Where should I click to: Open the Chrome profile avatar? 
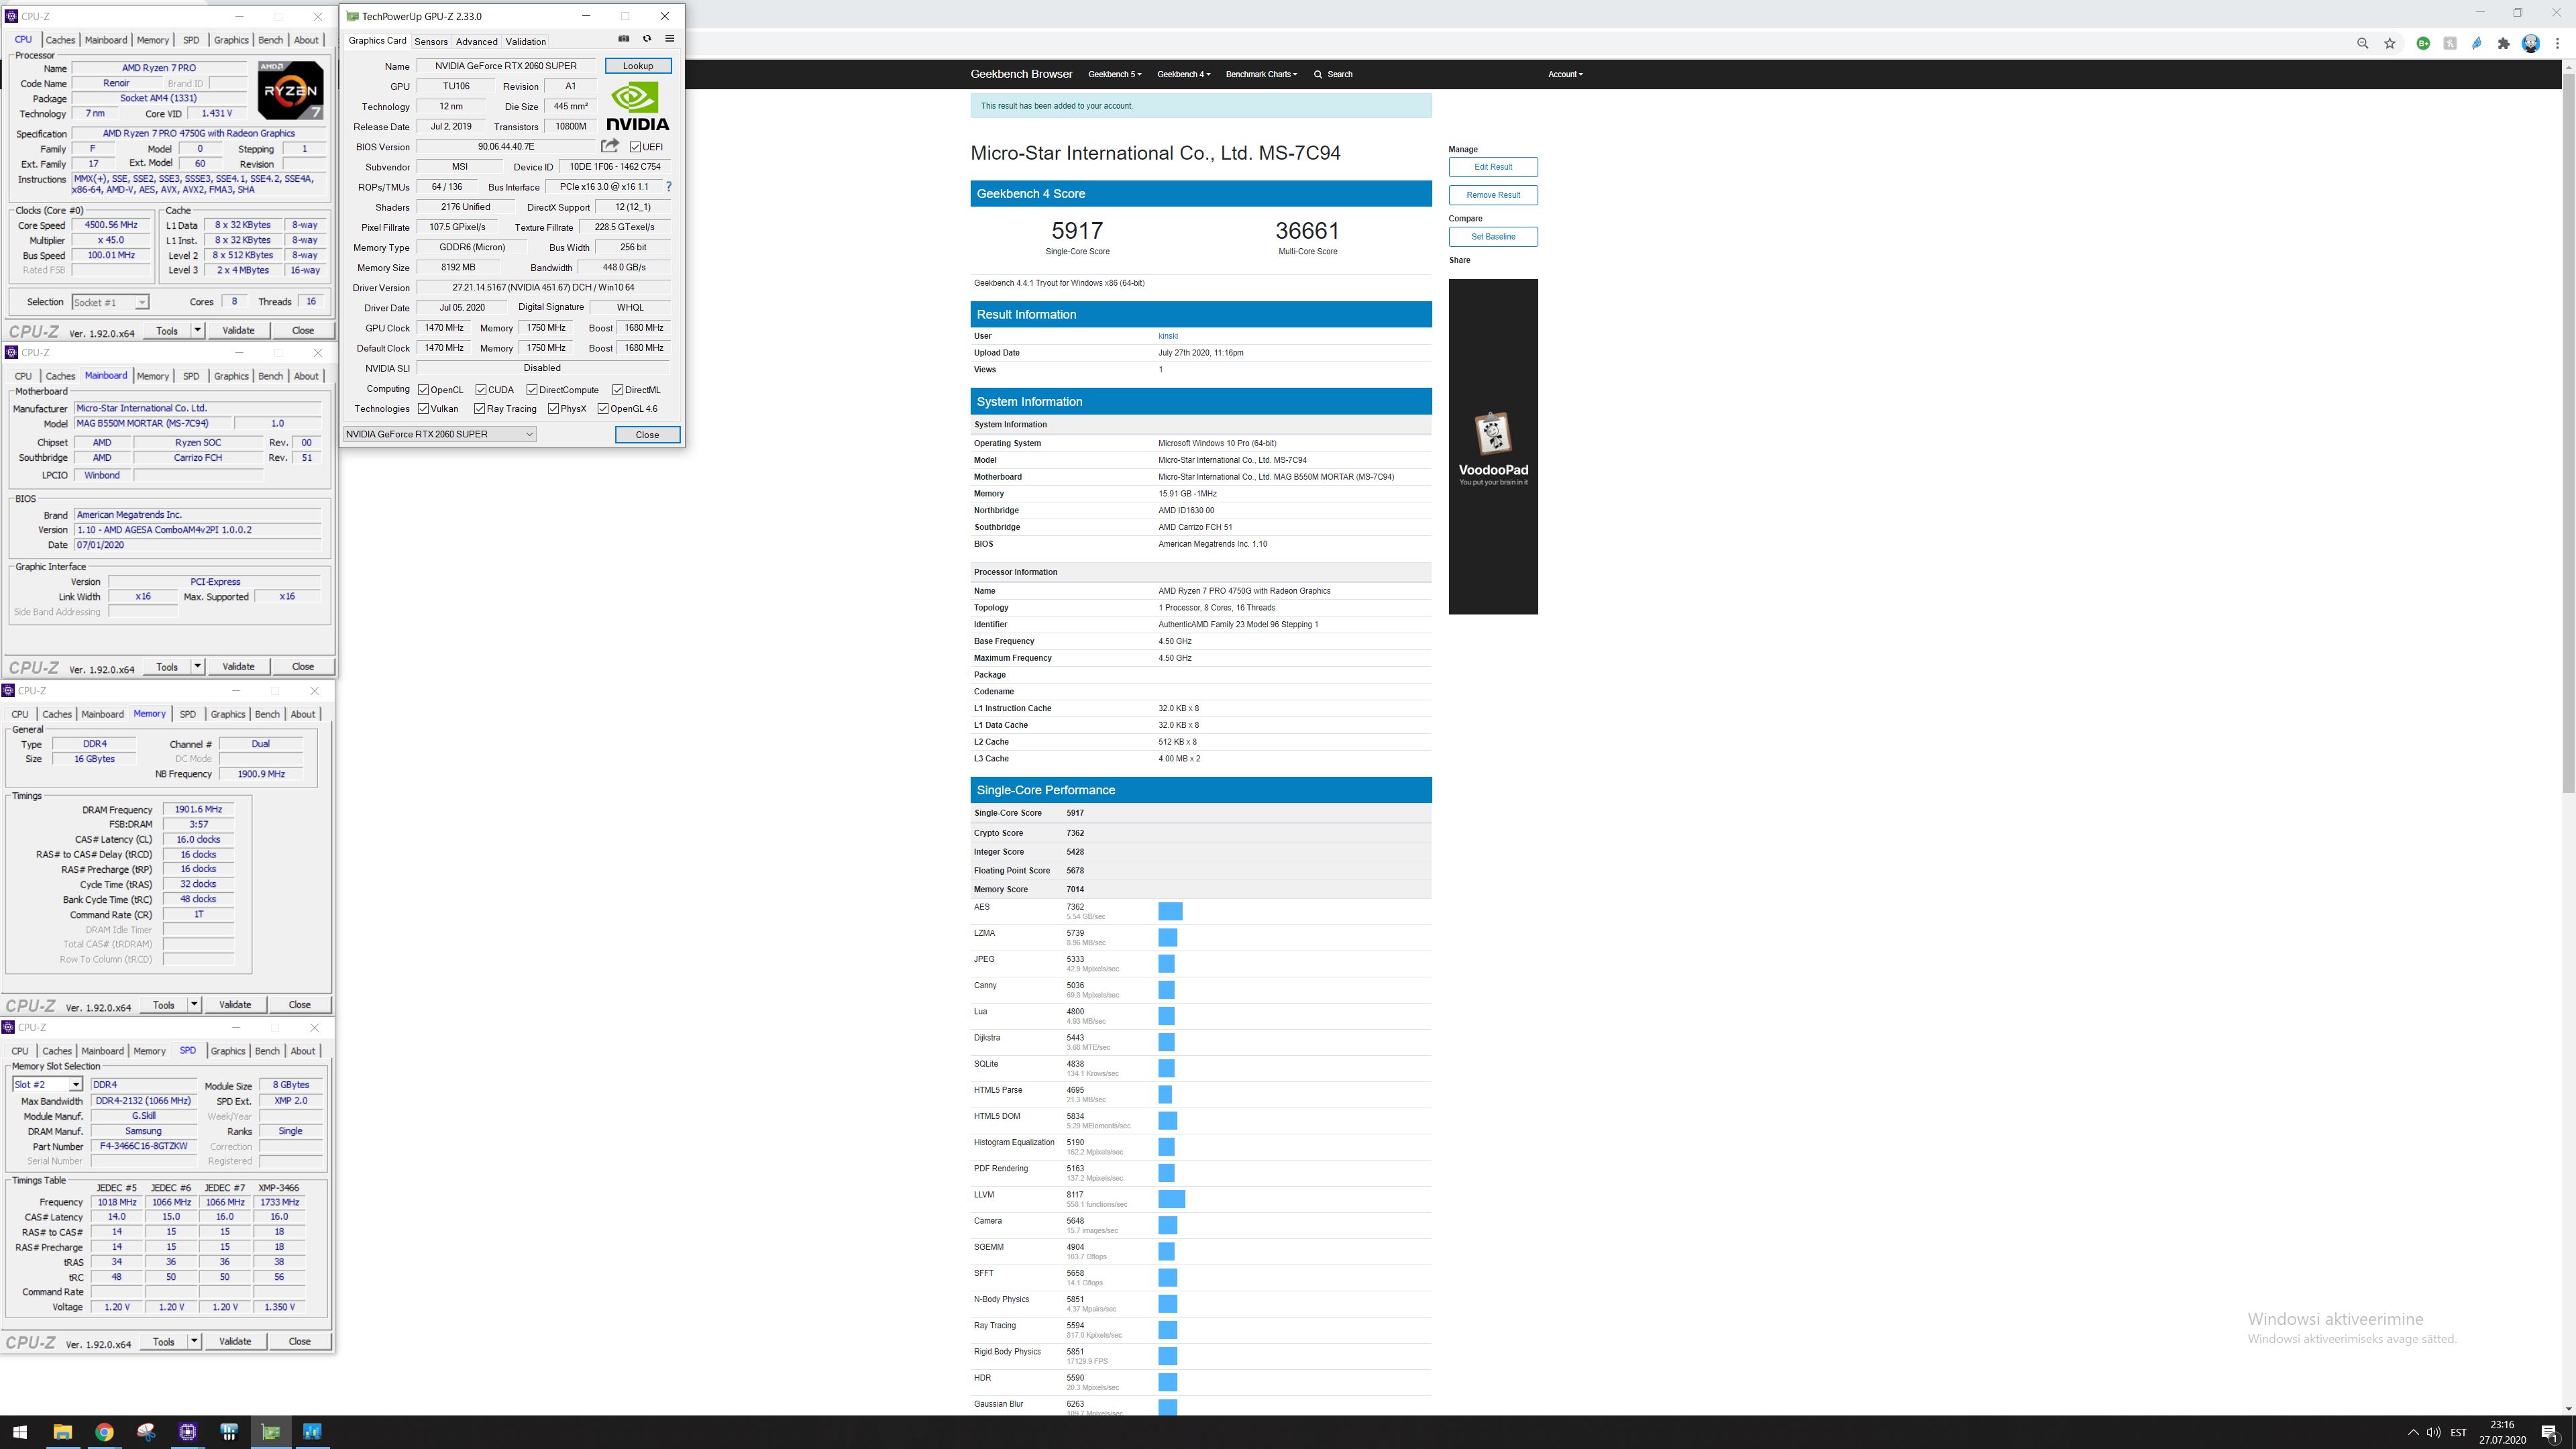[2531, 43]
